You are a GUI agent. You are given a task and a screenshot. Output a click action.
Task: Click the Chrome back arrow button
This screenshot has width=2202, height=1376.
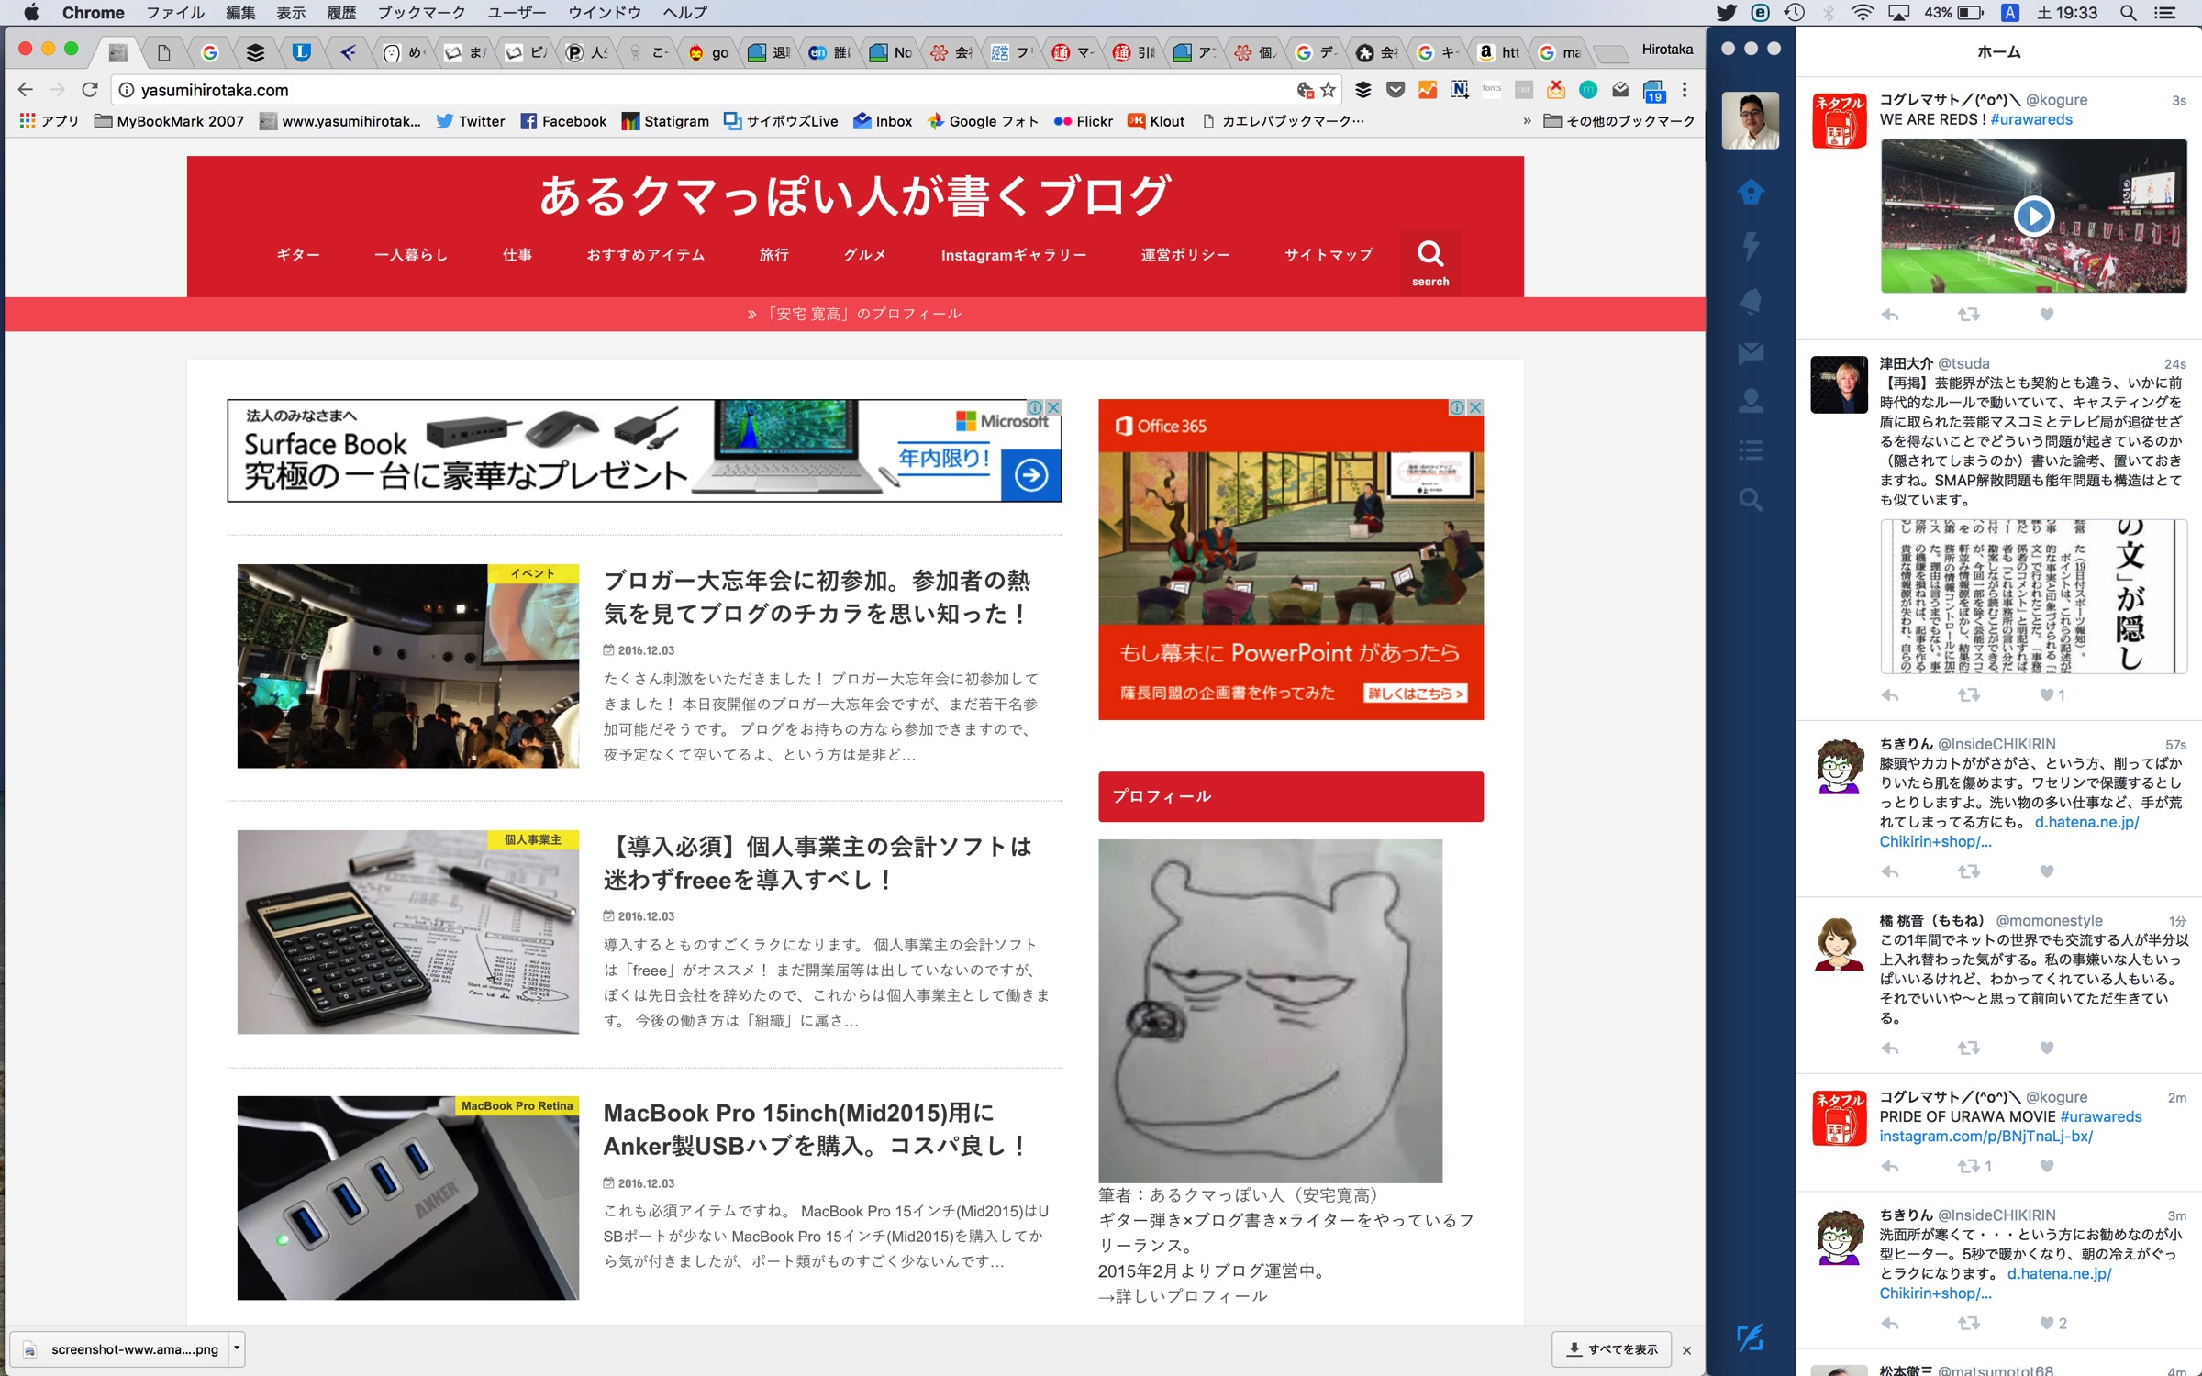(26, 90)
